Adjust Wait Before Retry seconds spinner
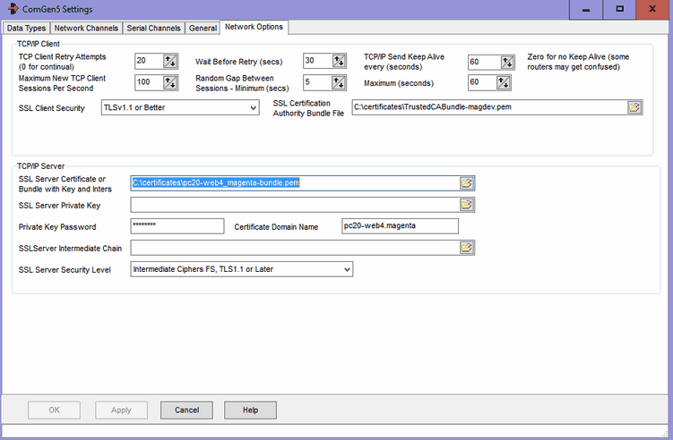Viewport: 673px width, 440px height. click(x=338, y=61)
